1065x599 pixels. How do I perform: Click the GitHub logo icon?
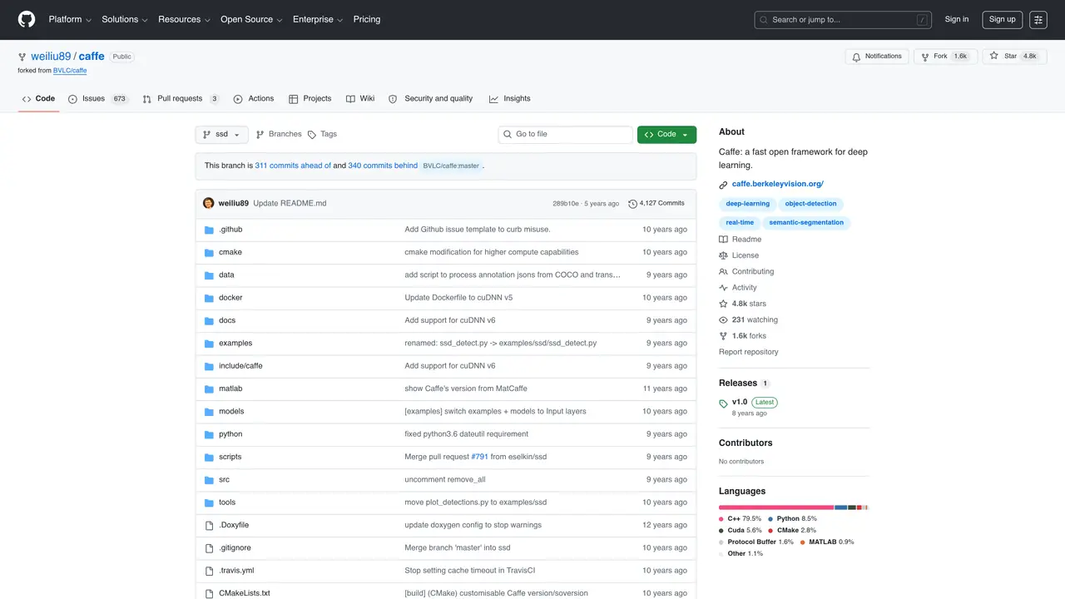(27, 19)
